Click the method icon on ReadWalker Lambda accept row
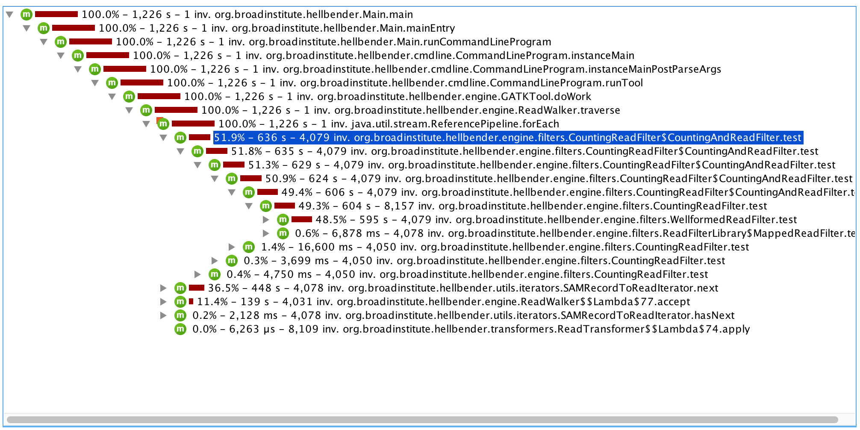 (180, 302)
